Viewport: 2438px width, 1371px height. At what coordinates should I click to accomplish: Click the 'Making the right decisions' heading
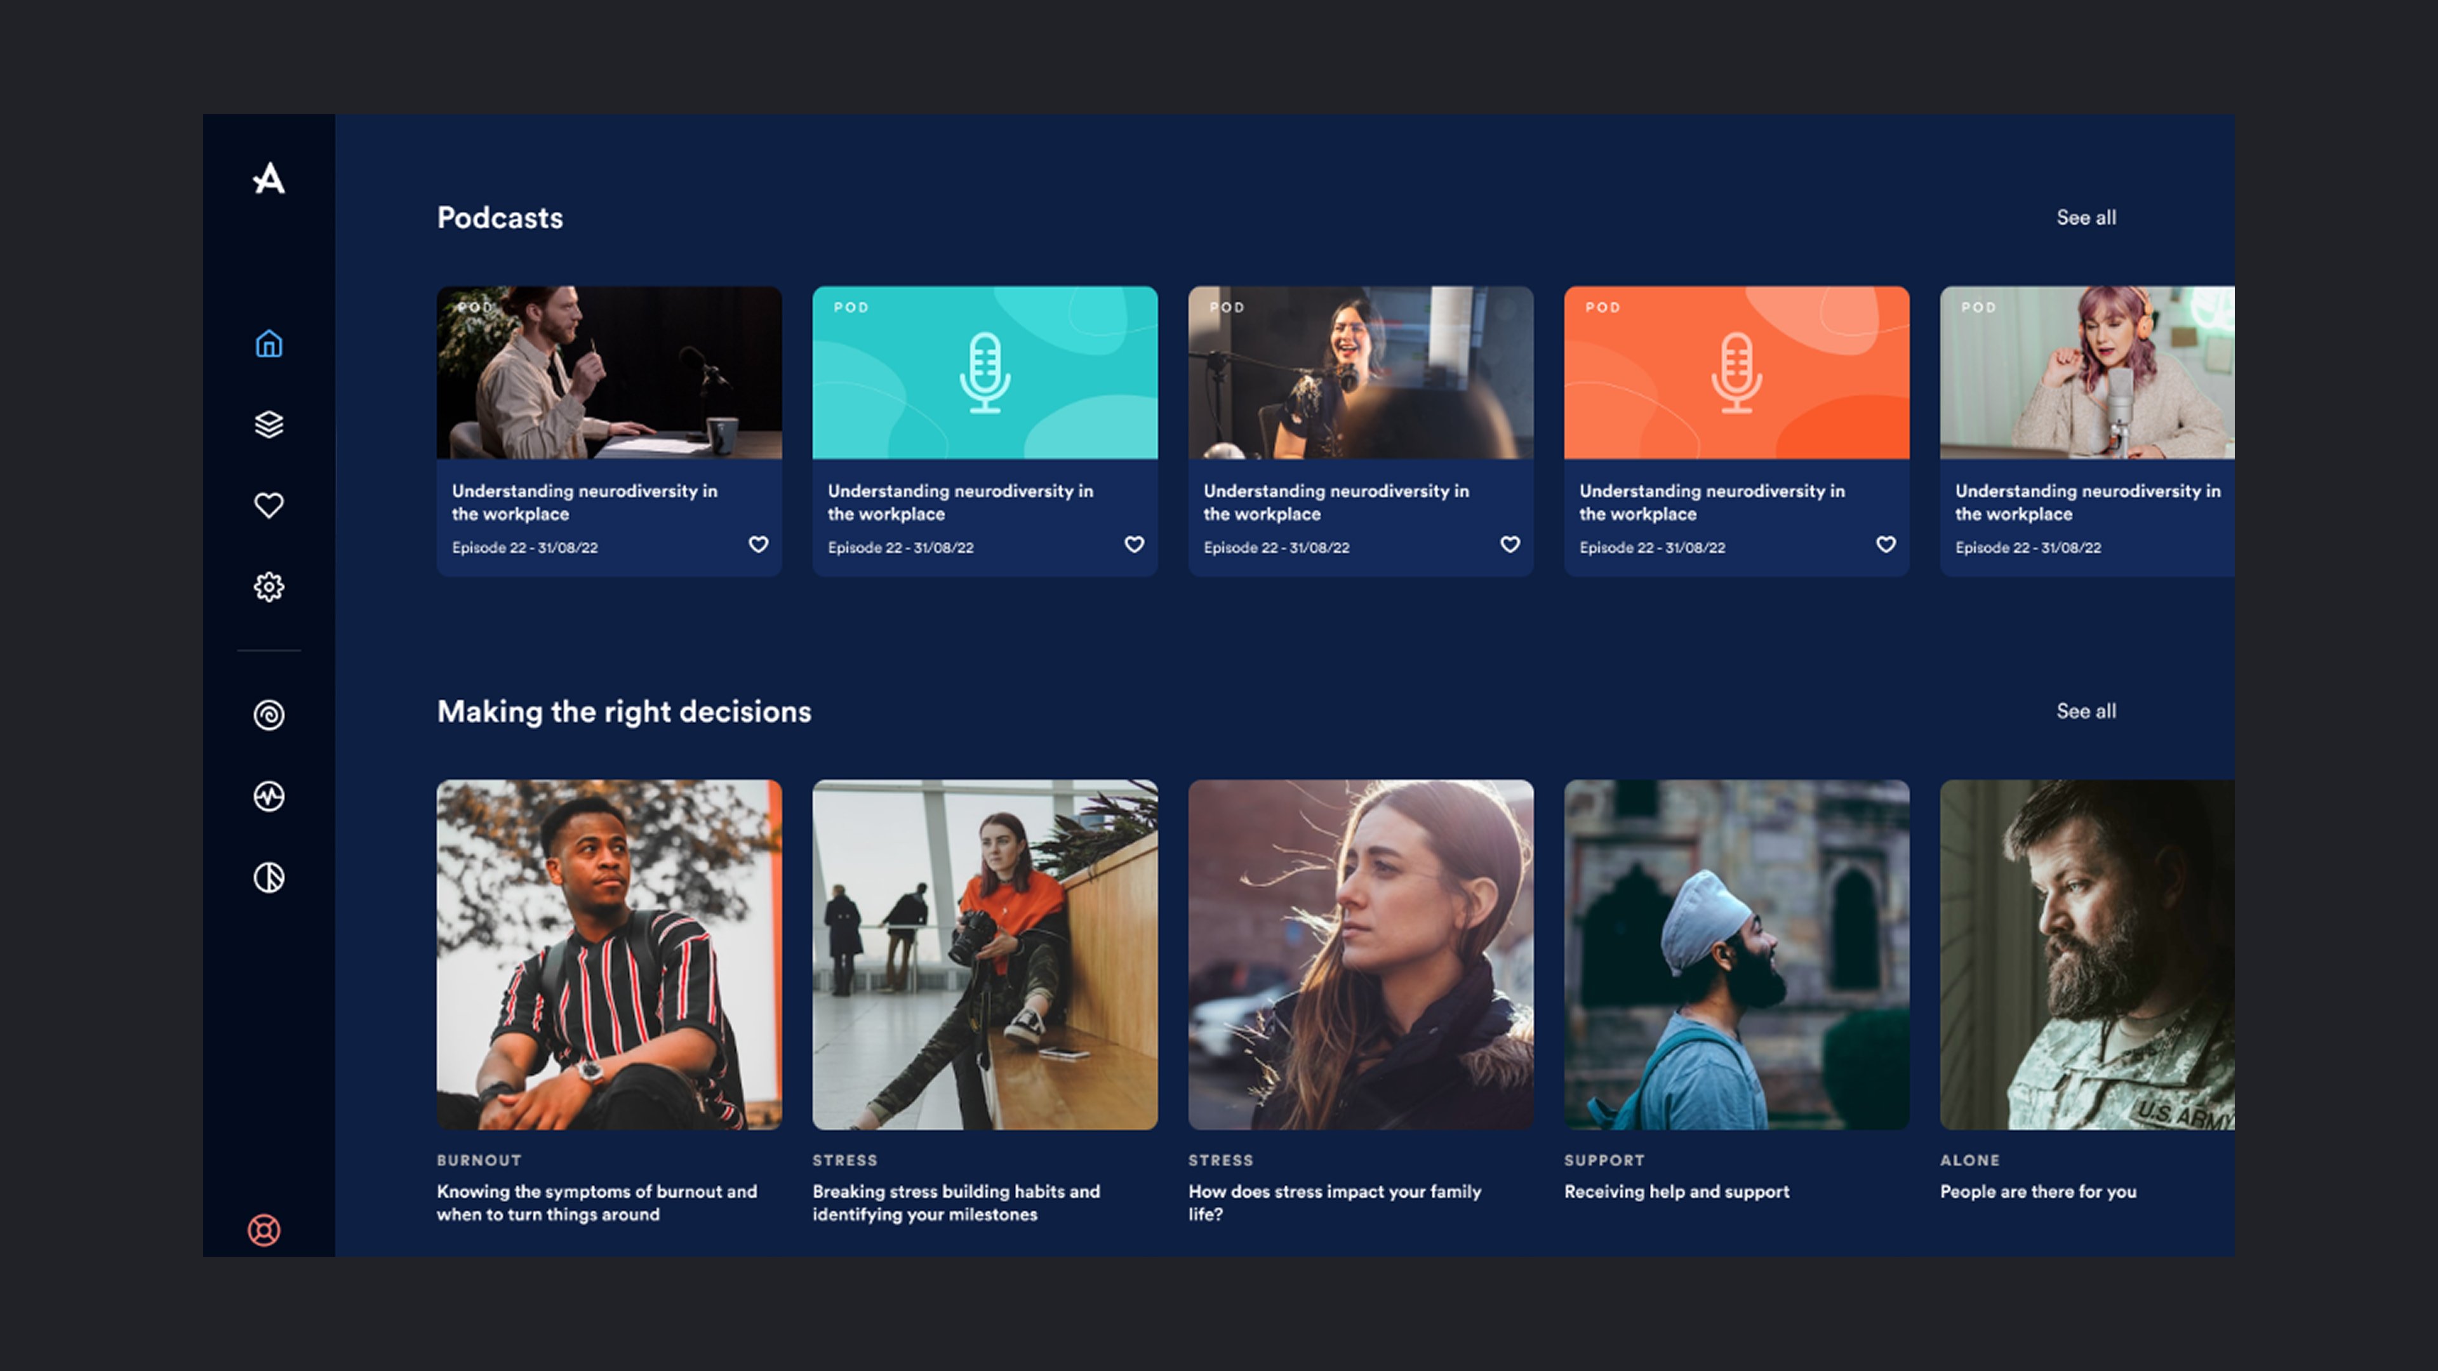(623, 712)
